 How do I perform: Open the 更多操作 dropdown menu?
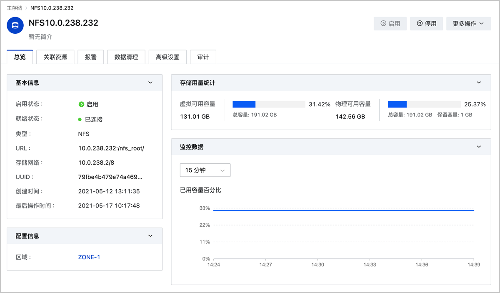pyautogui.click(x=468, y=24)
